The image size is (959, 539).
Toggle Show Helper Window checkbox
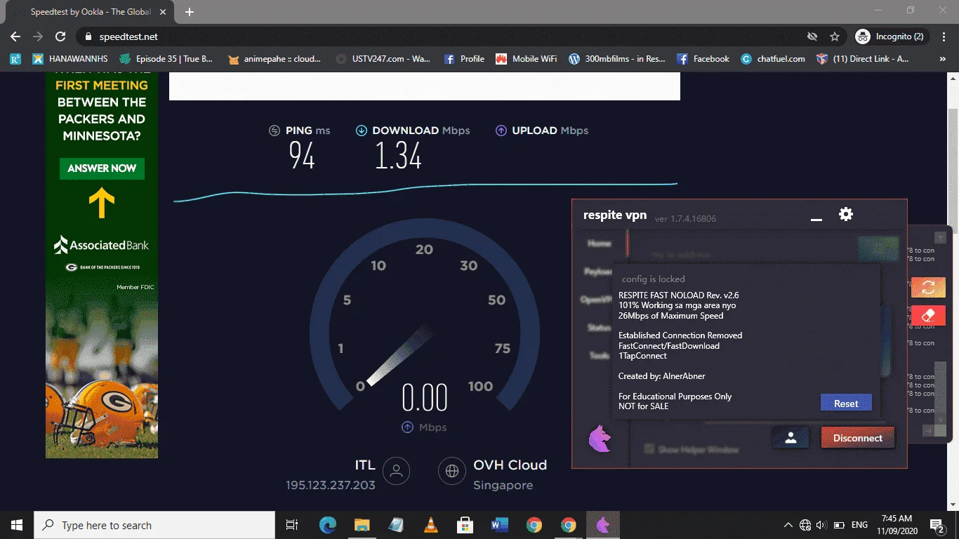point(649,449)
